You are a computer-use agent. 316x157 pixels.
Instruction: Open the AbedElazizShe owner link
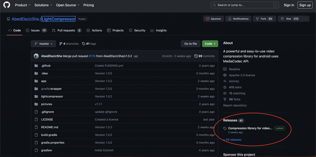25,19
